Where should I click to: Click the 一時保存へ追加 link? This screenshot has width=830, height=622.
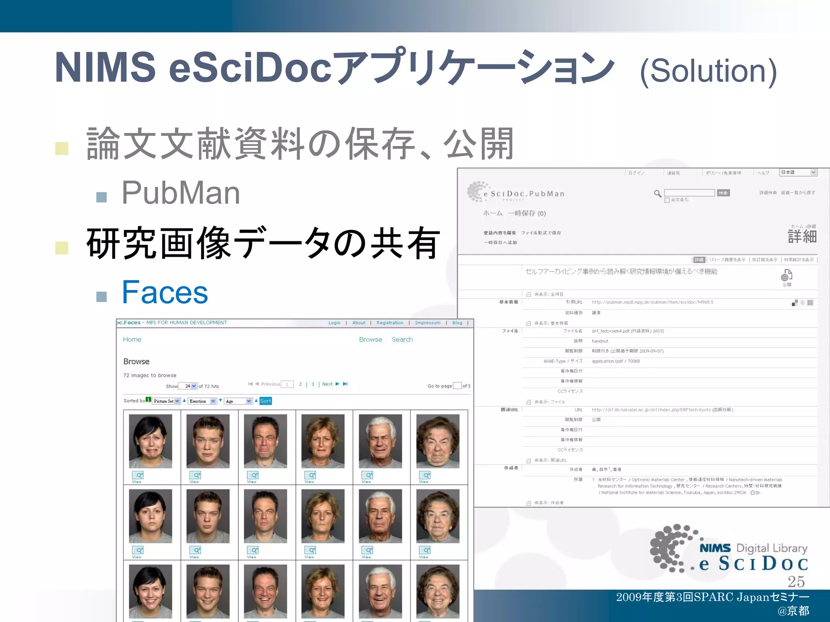click(500, 243)
